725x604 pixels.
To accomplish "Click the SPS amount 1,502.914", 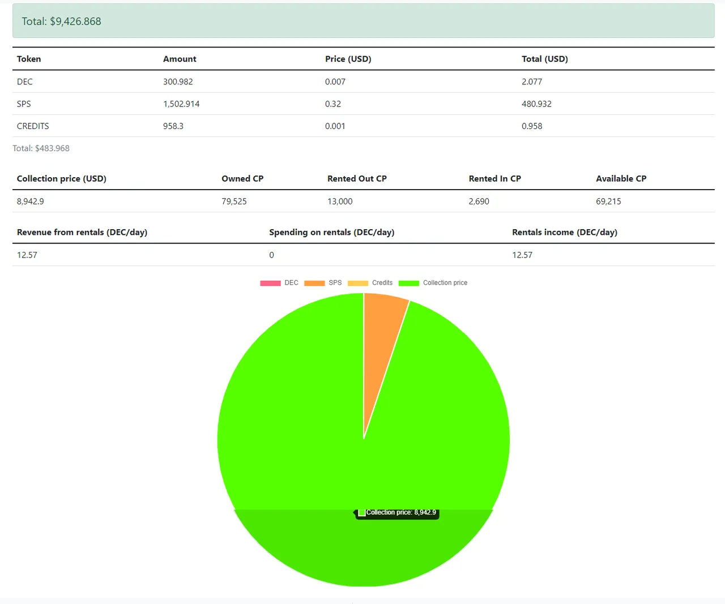I will (181, 104).
